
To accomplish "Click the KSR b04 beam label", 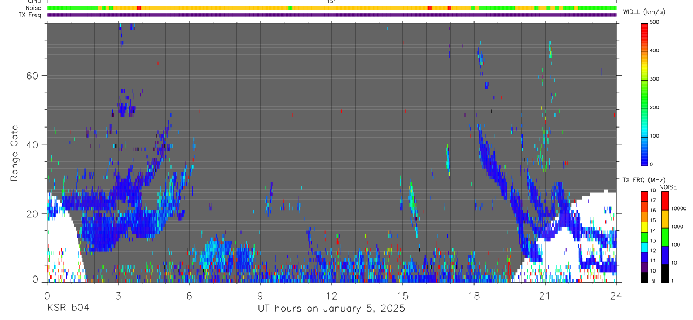I will click(67, 308).
